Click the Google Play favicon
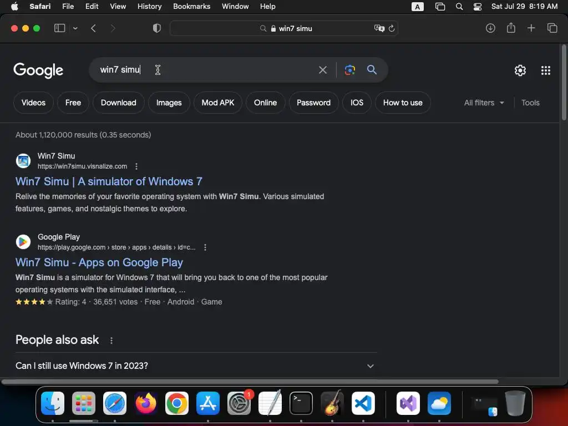568x426 pixels. [x=23, y=242]
